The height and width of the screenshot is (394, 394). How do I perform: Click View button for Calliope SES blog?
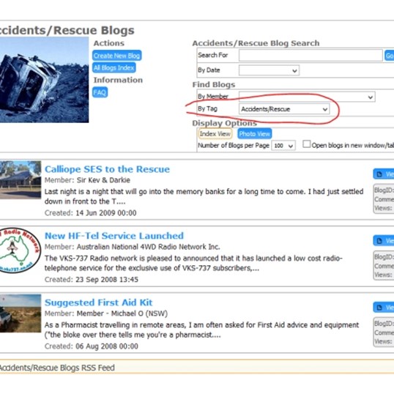pos(384,174)
